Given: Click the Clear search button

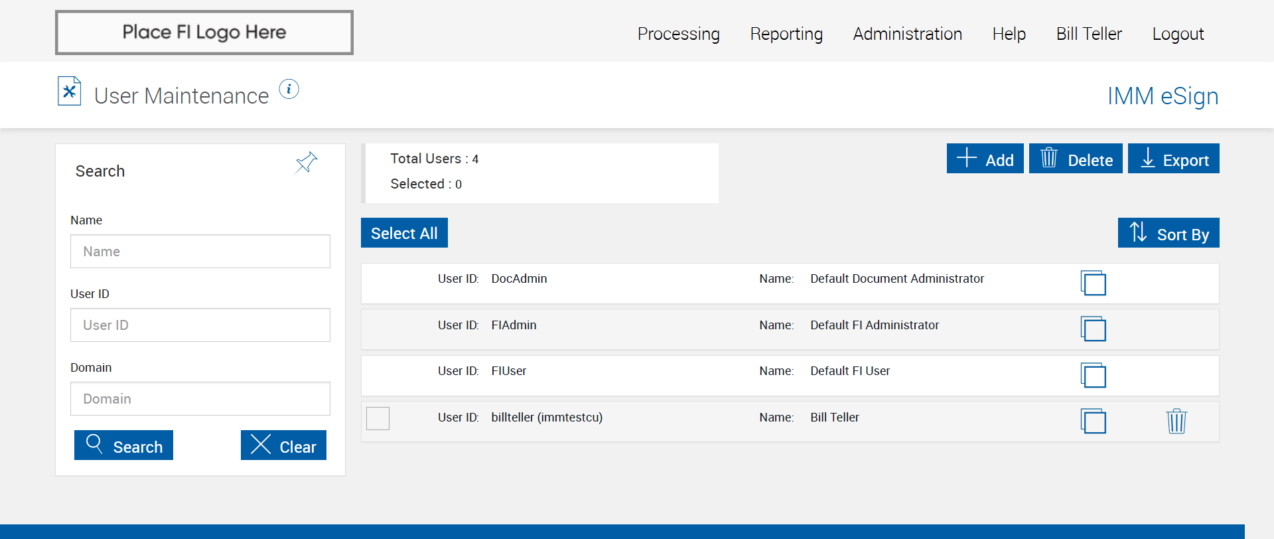Looking at the screenshot, I should coord(283,445).
